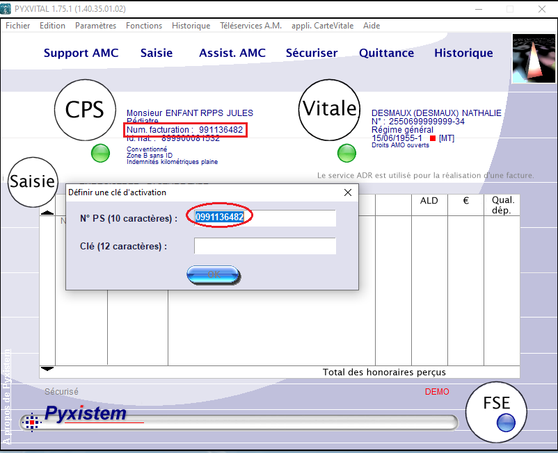The image size is (558, 453).
Task: Click the FSE circle button
Action: click(496, 412)
